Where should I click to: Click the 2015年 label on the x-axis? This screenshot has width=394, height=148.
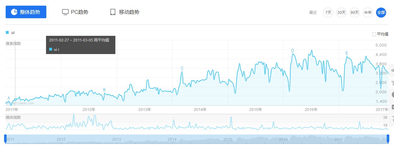[256, 110]
